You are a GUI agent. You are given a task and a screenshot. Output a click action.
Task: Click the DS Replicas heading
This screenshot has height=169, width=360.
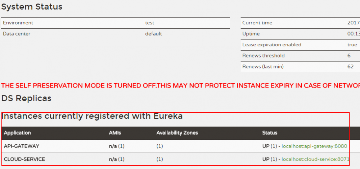tap(26, 98)
